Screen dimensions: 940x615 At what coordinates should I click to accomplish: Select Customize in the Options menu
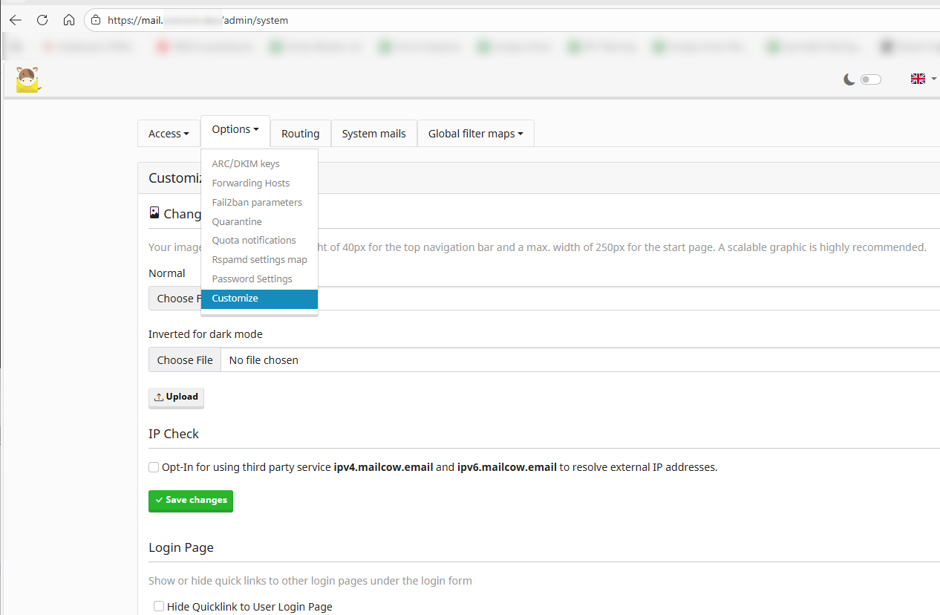[235, 299]
